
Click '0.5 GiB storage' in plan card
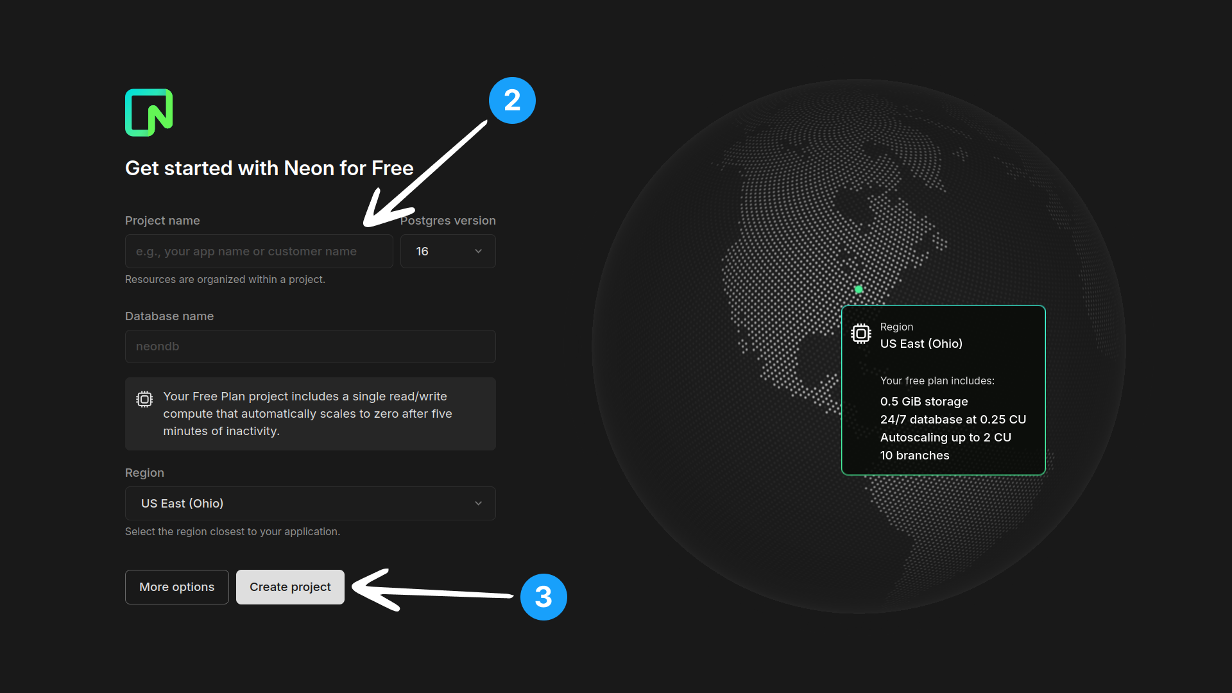(x=924, y=402)
